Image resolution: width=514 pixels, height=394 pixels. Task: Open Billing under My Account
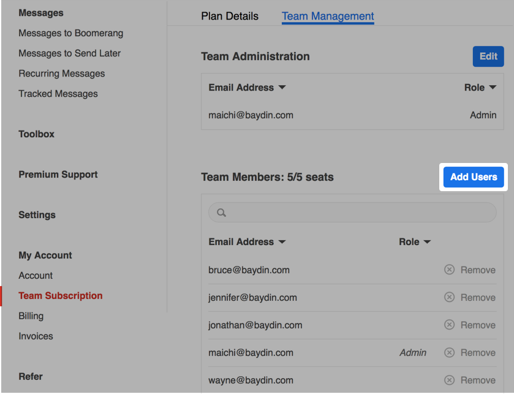pos(31,316)
